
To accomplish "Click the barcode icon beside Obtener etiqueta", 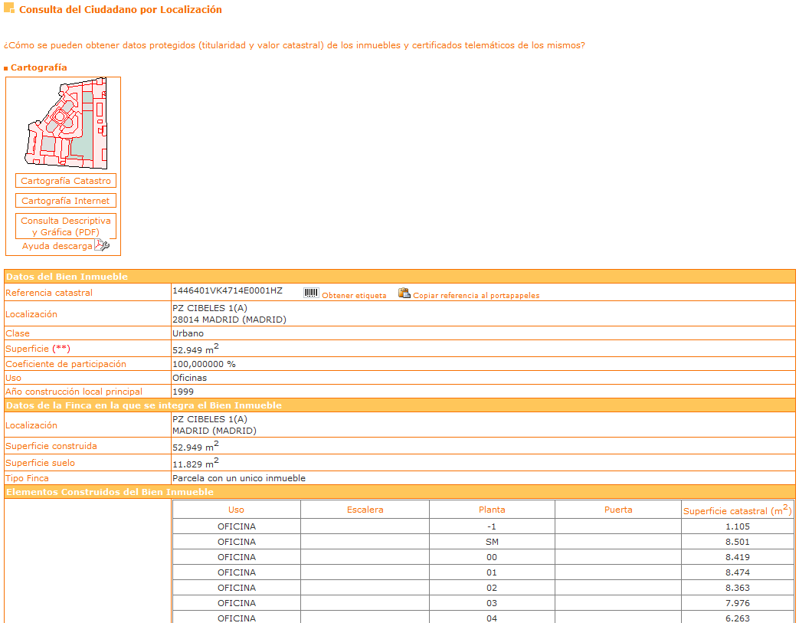I will click(311, 293).
